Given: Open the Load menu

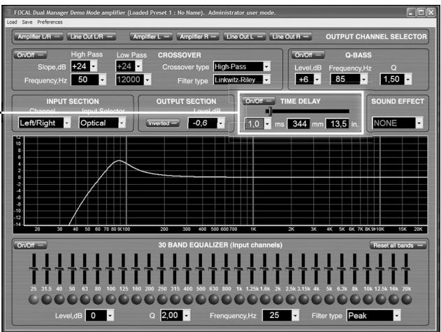Looking at the screenshot, I should coord(11,23).
